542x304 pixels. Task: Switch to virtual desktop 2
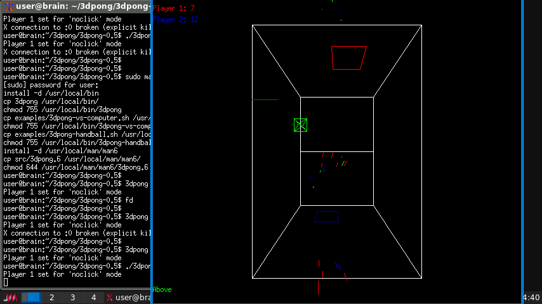51,298
